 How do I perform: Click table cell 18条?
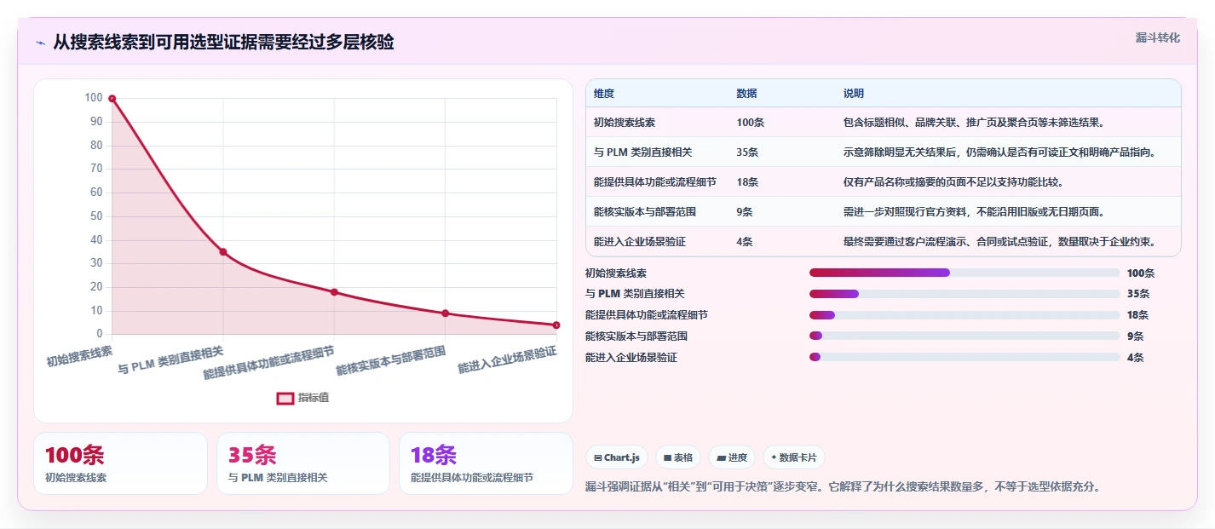click(748, 182)
